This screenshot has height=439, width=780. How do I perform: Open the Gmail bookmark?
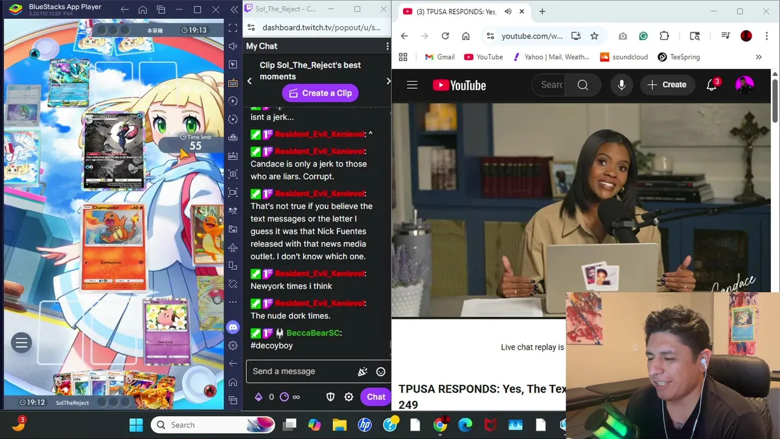click(x=439, y=57)
